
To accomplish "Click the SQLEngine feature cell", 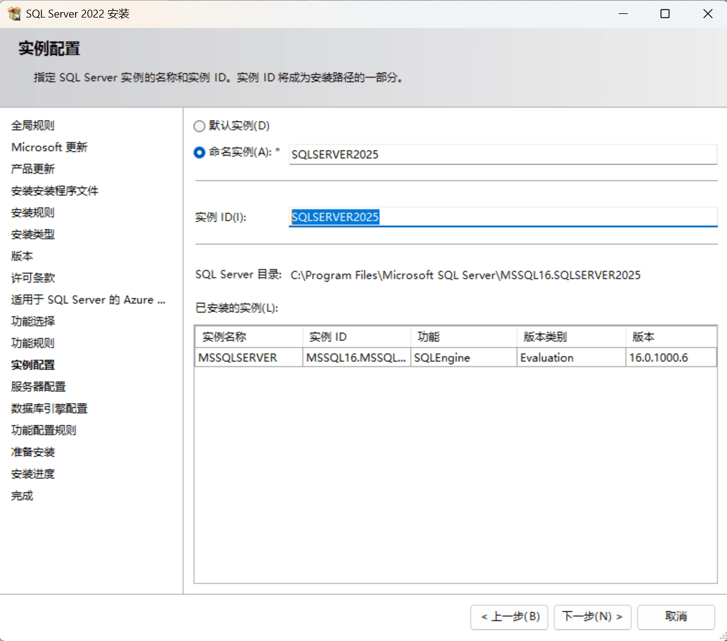I will click(463, 357).
